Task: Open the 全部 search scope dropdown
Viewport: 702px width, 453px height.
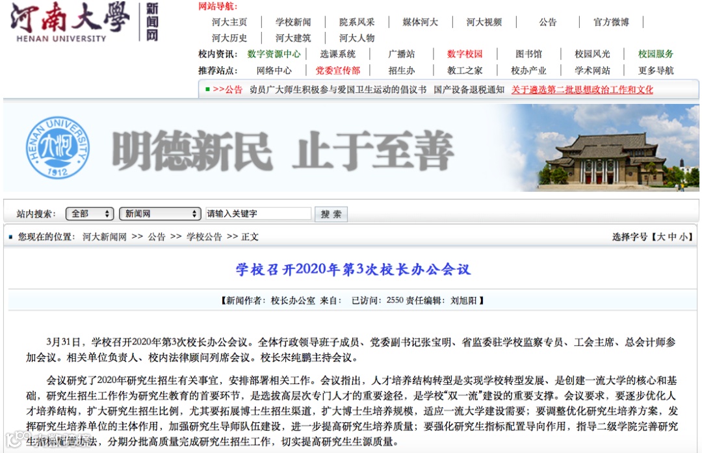Action: pos(90,214)
